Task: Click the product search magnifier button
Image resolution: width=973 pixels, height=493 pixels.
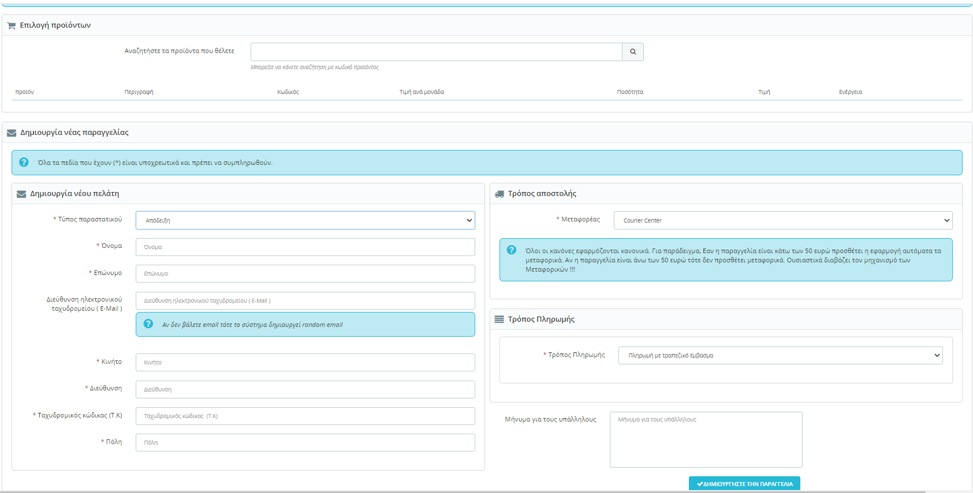Action: pyautogui.click(x=632, y=52)
